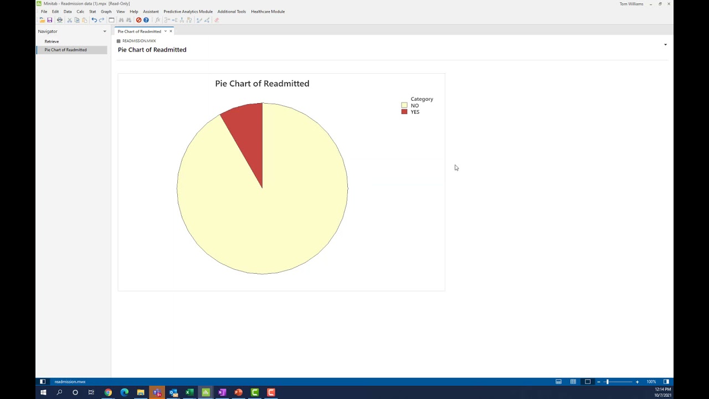Click the red eraser icon in toolbar
The image size is (709, 399).
point(217,20)
